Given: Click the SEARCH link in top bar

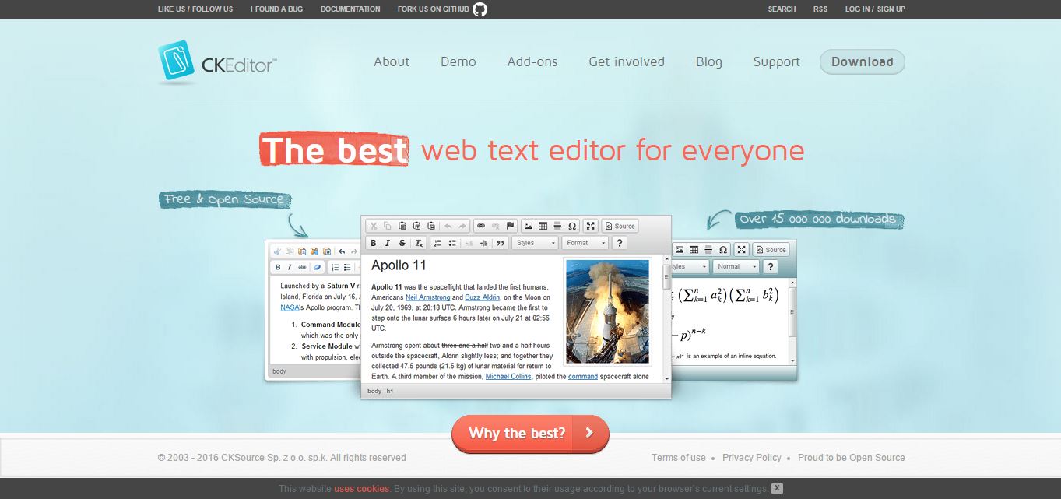Looking at the screenshot, I should coord(782,9).
